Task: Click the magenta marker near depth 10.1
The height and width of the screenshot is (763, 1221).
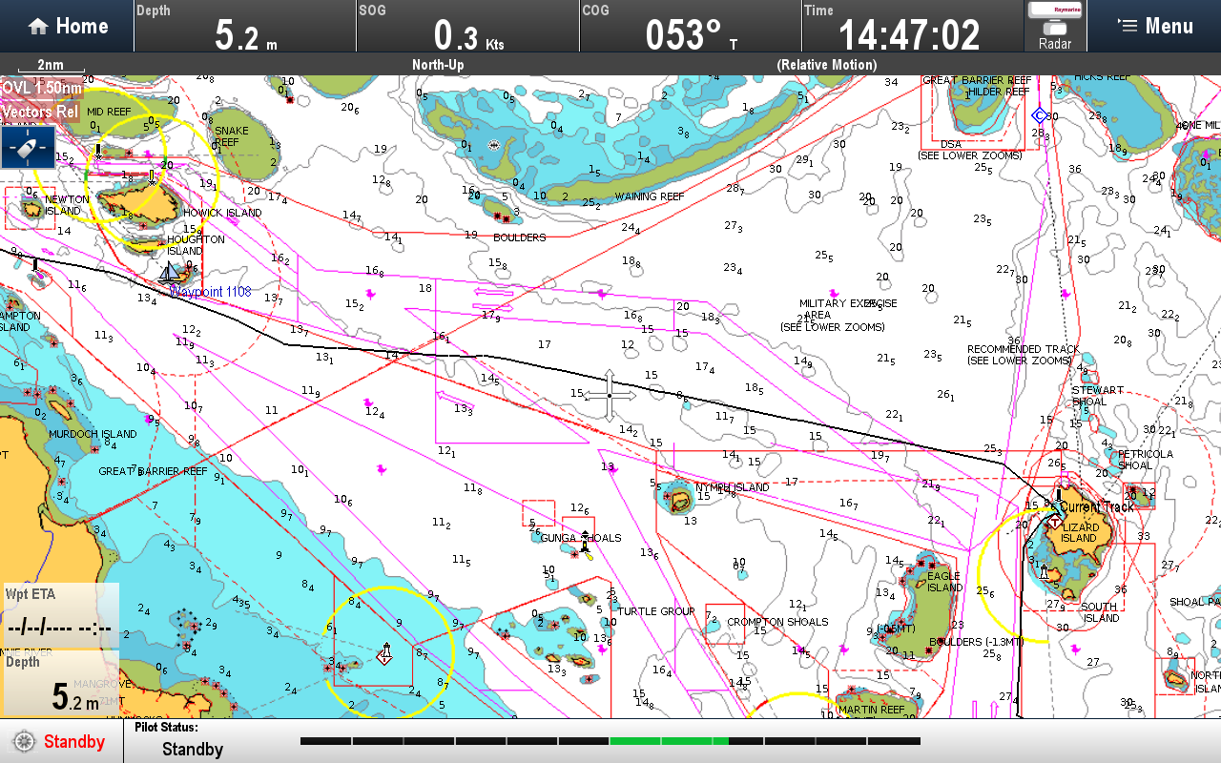Action: click(382, 469)
